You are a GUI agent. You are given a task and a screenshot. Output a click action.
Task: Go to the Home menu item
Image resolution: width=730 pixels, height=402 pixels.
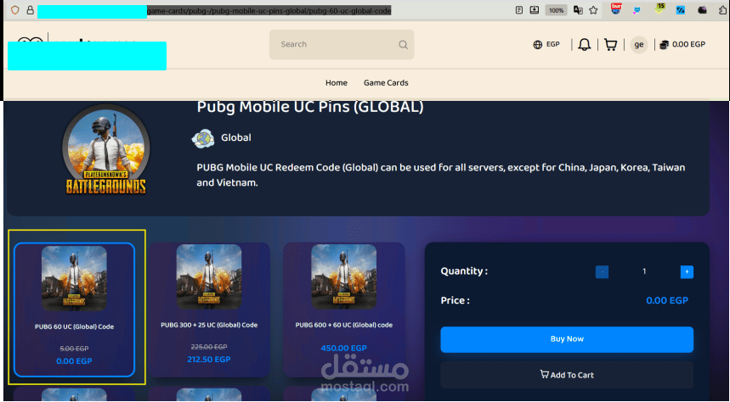pos(337,83)
